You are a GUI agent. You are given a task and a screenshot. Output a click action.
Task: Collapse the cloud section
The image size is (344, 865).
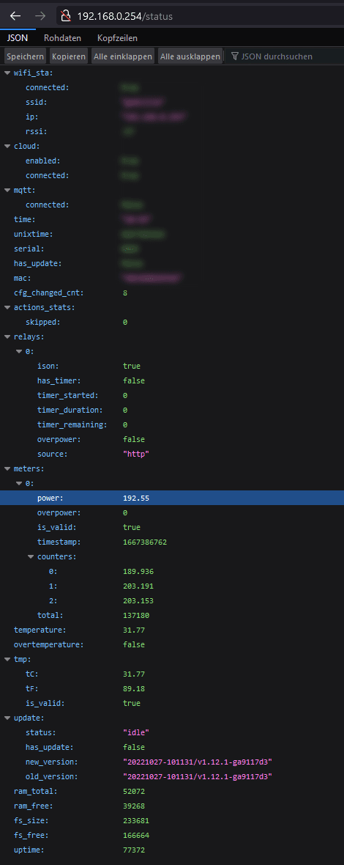[x=7, y=146]
